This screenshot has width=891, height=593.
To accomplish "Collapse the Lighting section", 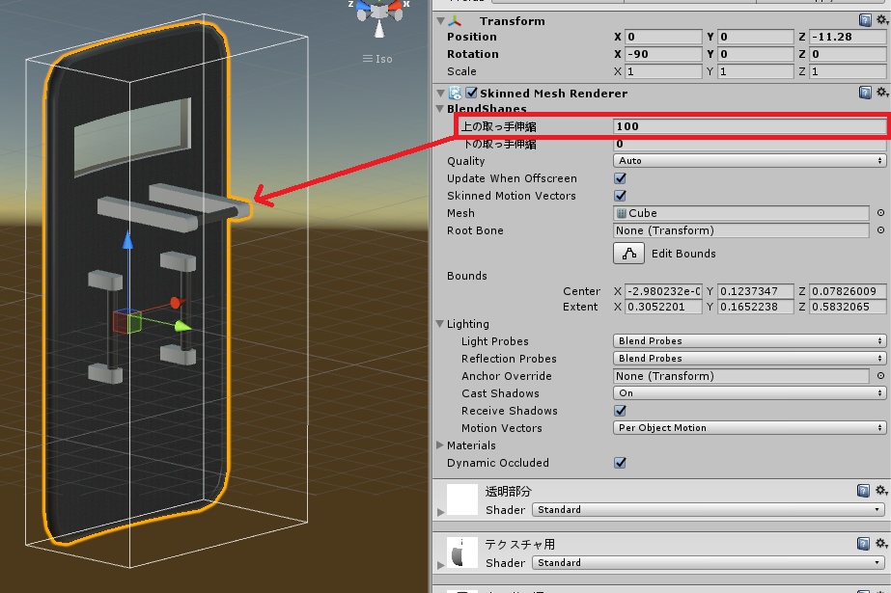I will [x=440, y=323].
